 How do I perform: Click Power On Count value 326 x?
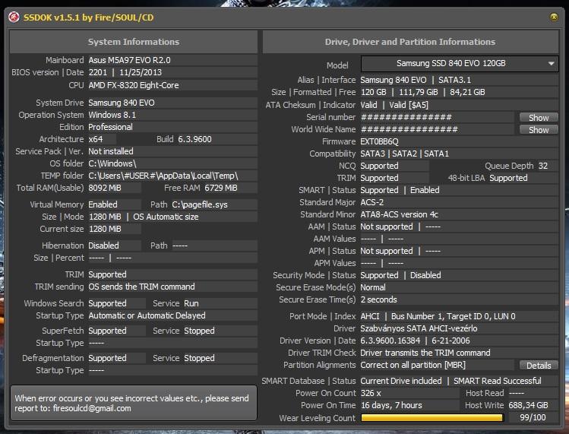371,393
